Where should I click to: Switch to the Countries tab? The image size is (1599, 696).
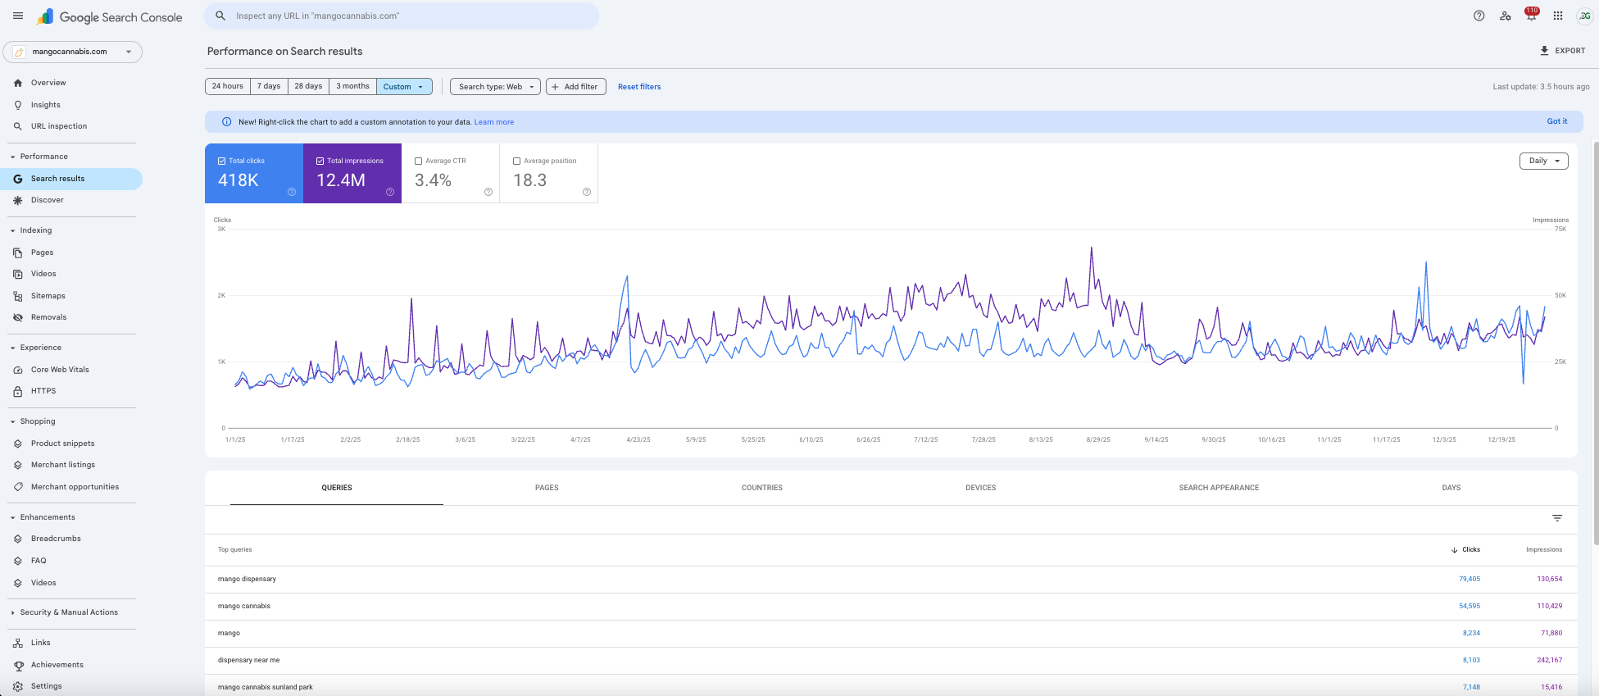point(762,488)
